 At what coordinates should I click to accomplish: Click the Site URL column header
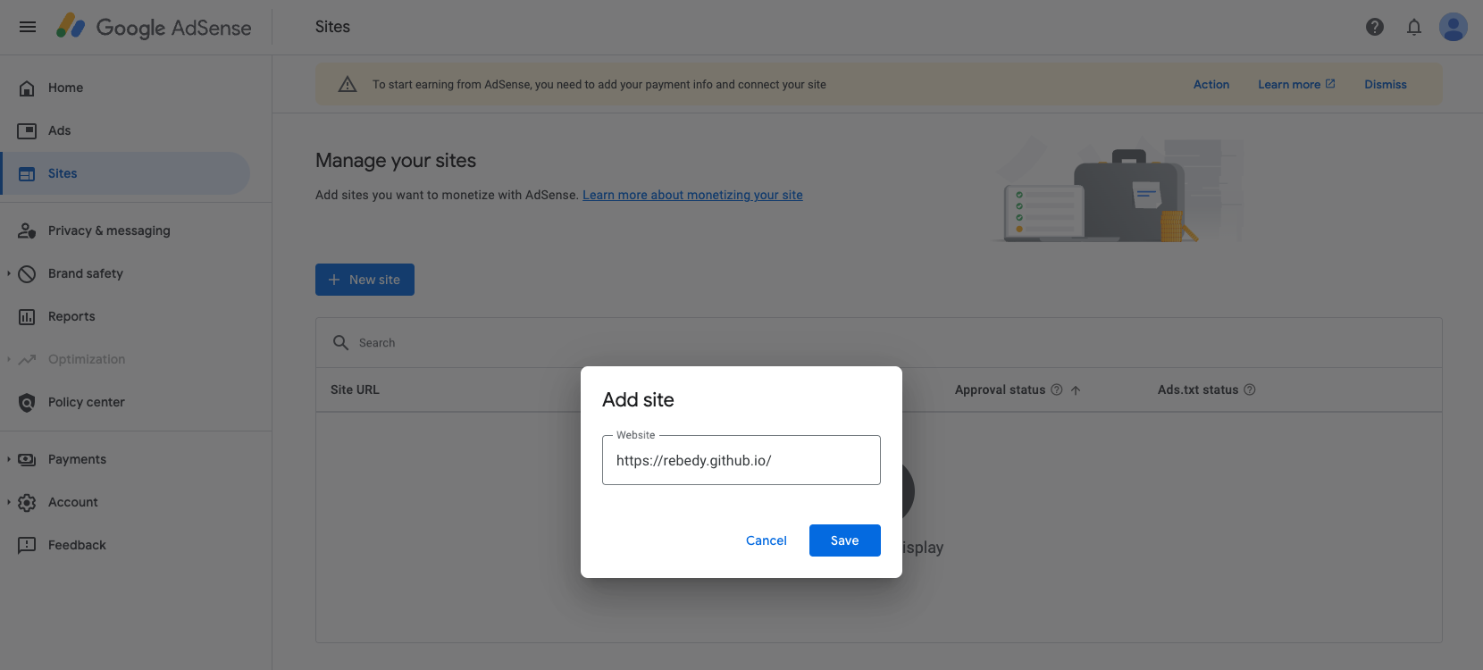[x=355, y=389]
